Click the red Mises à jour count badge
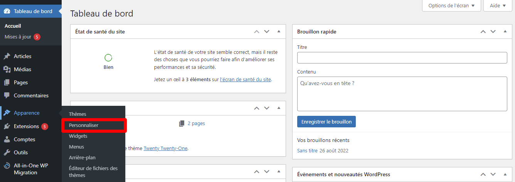This screenshot has width=515, height=182. click(37, 37)
